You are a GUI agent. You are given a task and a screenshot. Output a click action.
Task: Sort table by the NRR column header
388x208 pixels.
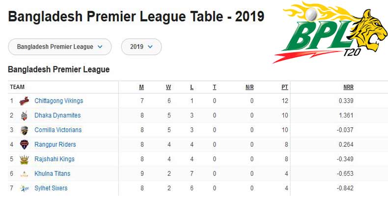(348, 87)
